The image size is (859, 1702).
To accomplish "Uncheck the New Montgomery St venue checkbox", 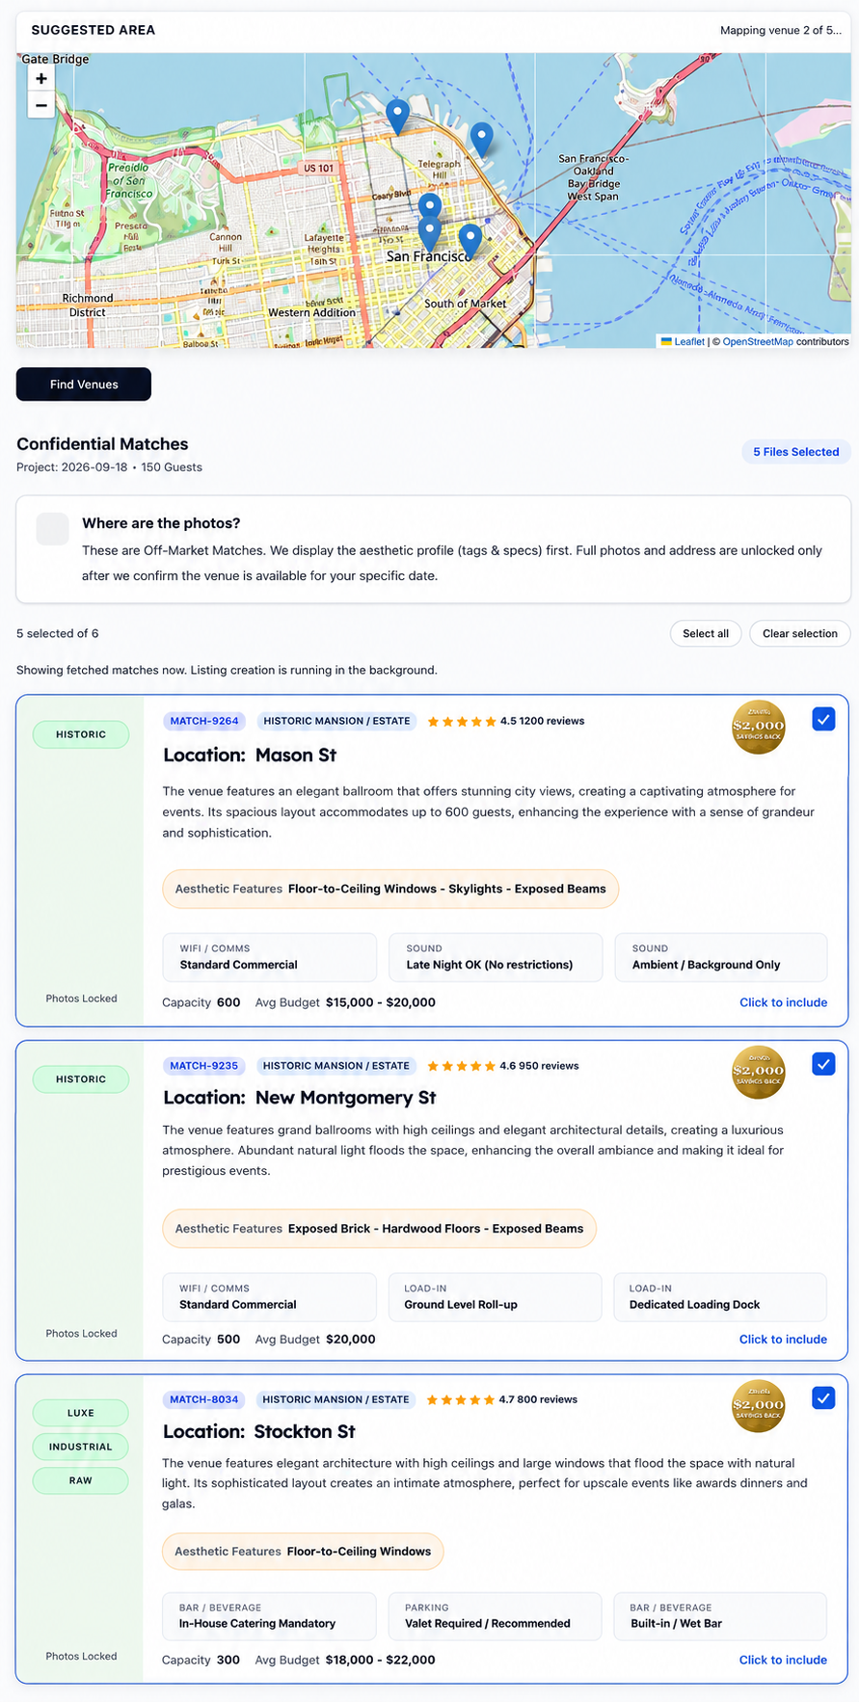I will [x=823, y=1065].
